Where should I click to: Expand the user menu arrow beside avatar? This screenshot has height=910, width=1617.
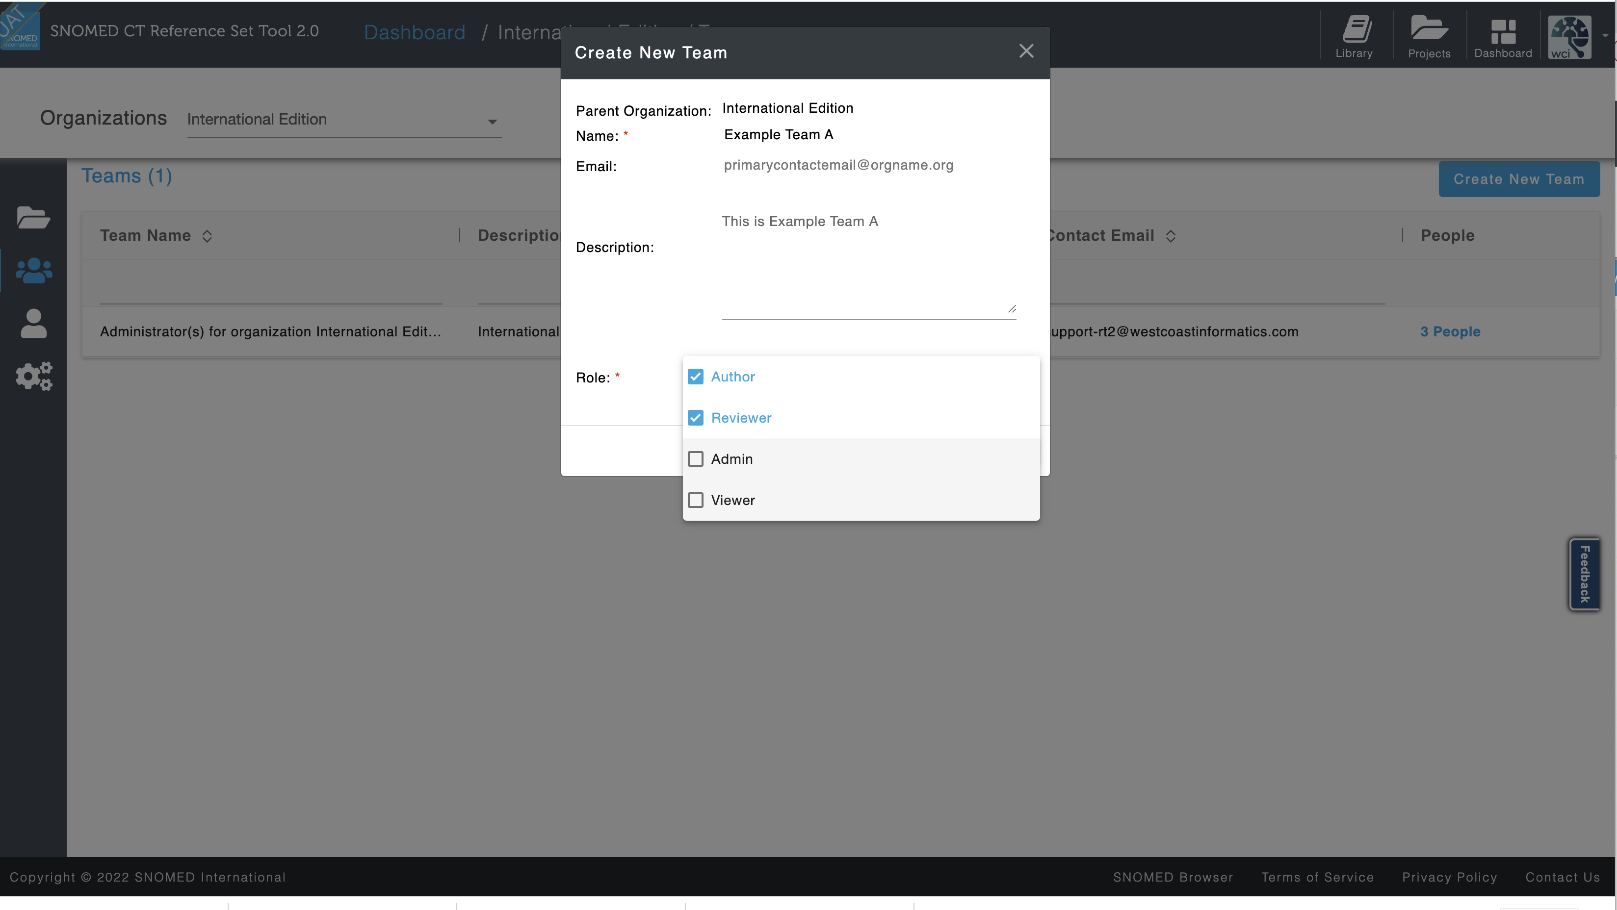[x=1605, y=36]
